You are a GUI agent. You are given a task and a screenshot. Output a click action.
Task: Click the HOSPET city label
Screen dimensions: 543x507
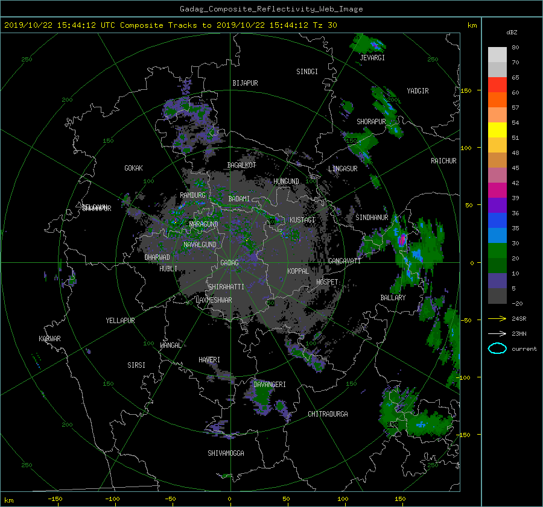tap(327, 282)
